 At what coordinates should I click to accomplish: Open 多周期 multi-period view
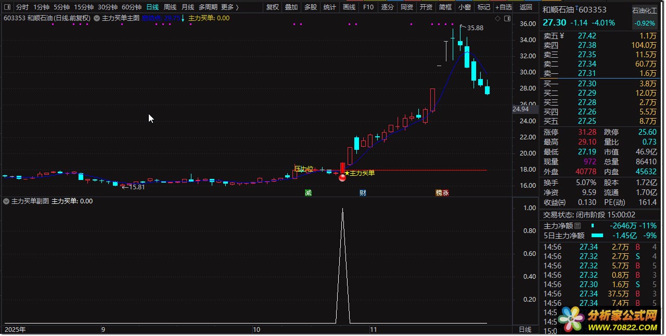(208, 7)
